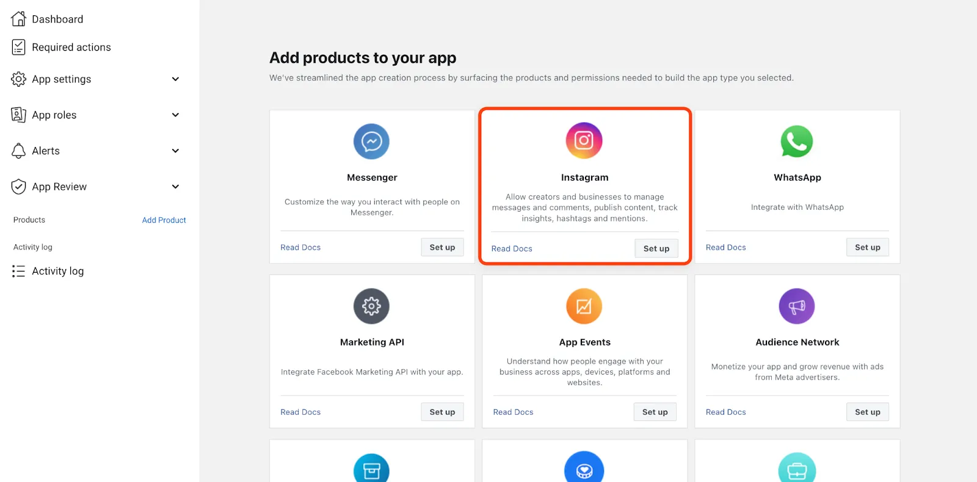
Task: Open Read Docs for Messenger
Action: pos(300,247)
